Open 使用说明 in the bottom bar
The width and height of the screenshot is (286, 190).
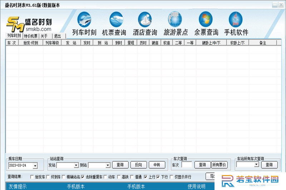tap(197, 186)
